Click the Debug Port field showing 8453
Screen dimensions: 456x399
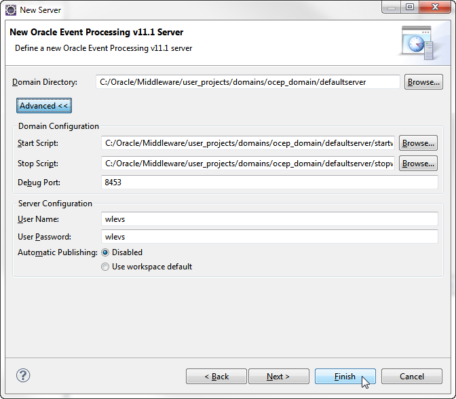coord(269,183)
